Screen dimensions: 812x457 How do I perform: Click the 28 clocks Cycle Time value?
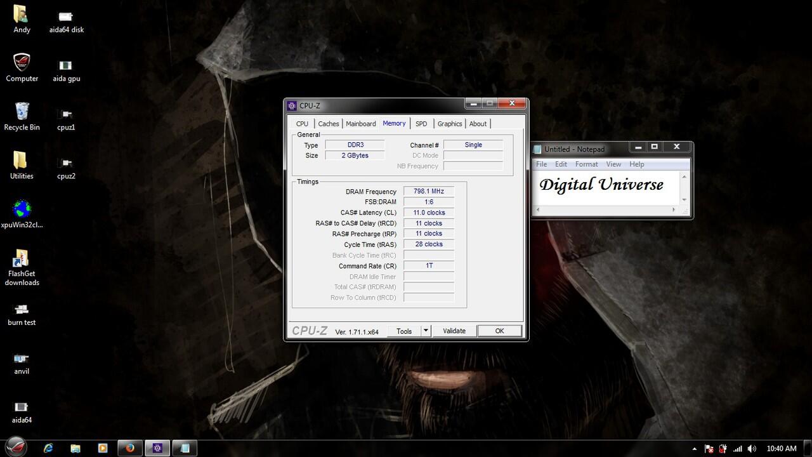point(429,244)
